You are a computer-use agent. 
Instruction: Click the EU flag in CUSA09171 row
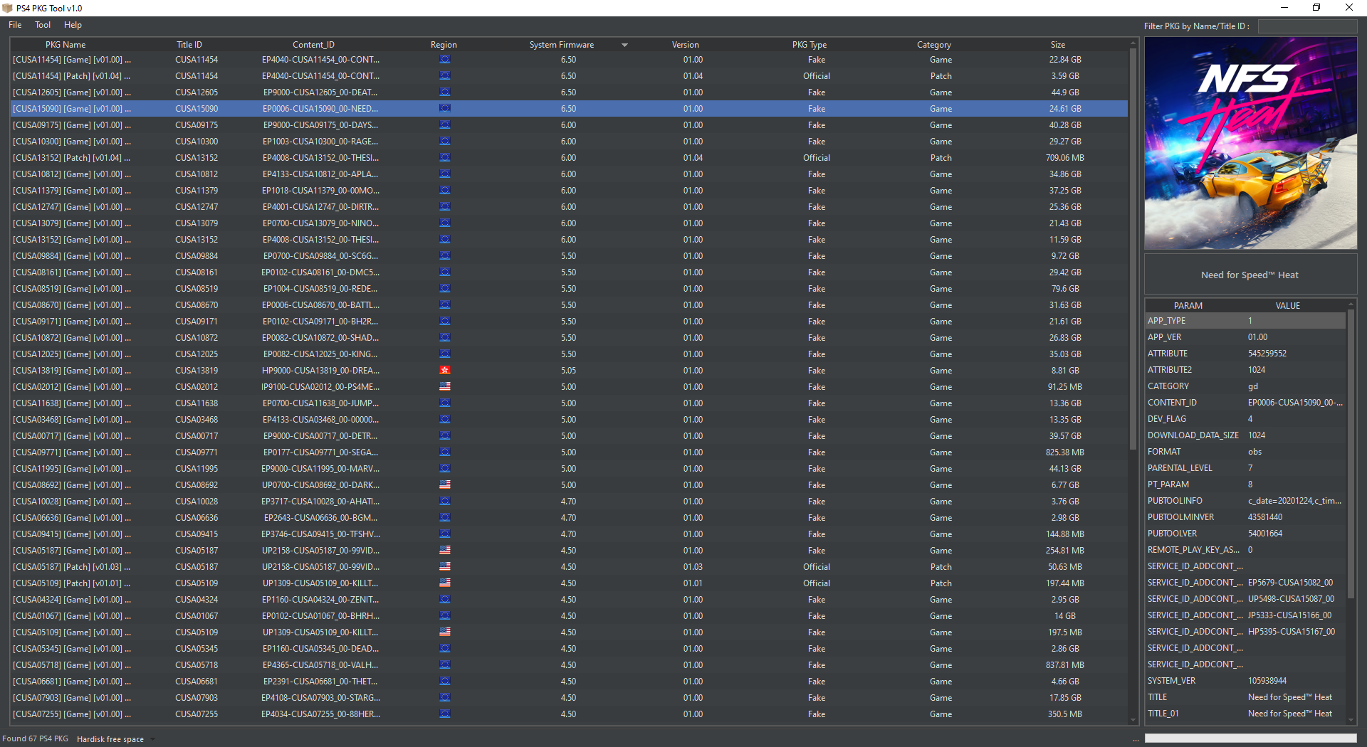tap(445, 322)
